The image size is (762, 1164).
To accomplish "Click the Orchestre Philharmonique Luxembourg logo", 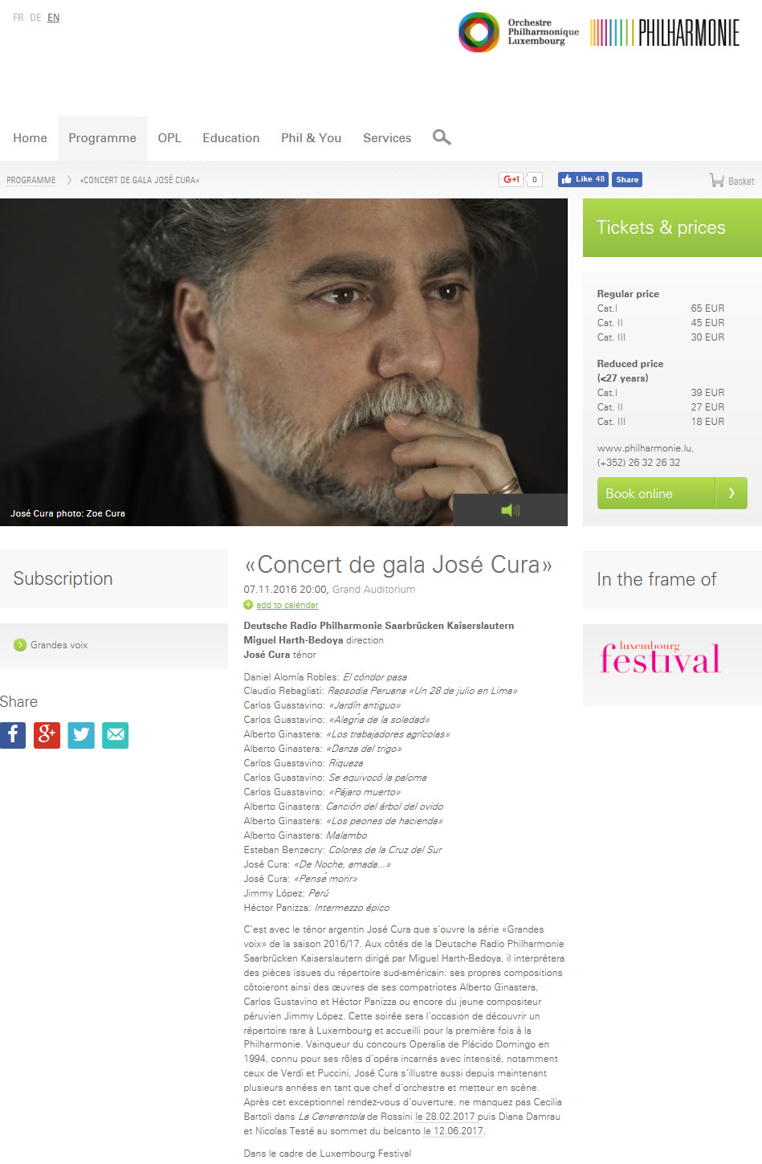I will [x=519, y=32].
